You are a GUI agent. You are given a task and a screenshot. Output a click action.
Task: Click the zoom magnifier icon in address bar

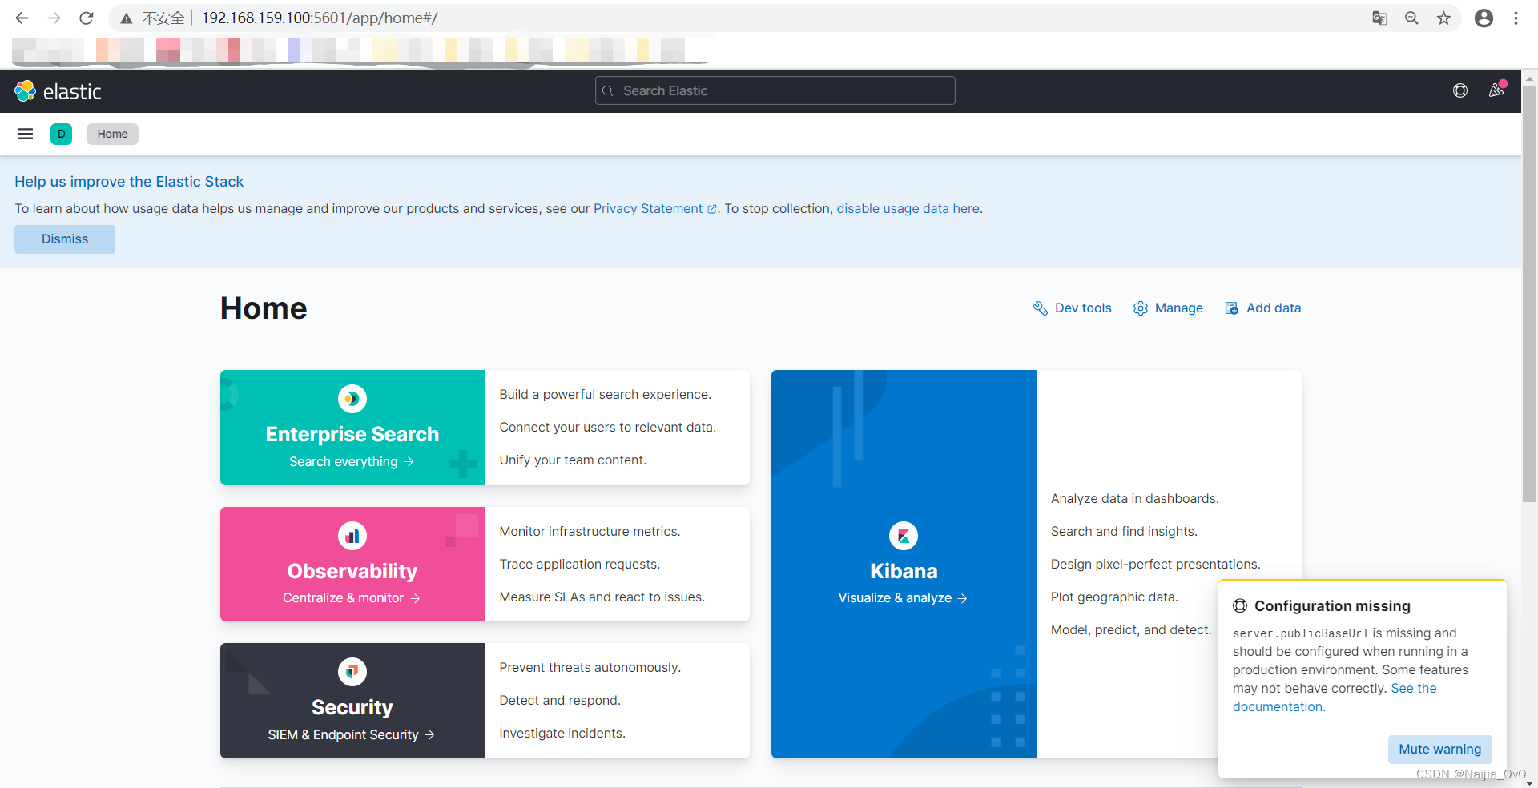tap(1411, 18)
